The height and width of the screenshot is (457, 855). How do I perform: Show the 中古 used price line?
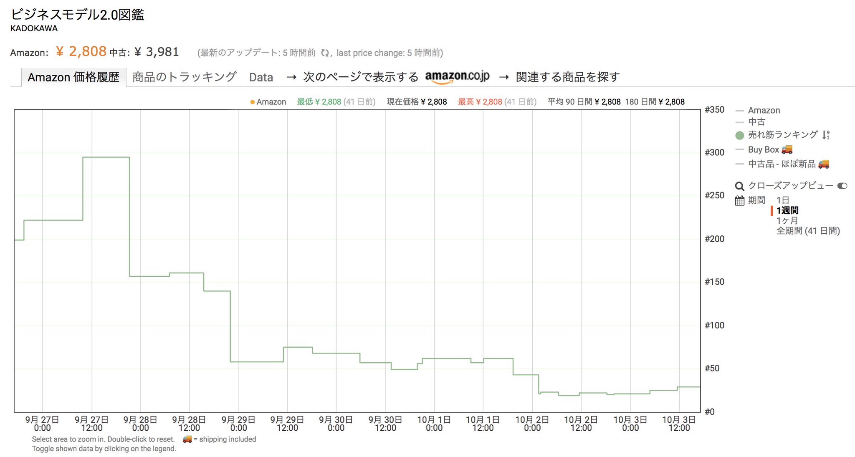point(756,122)
